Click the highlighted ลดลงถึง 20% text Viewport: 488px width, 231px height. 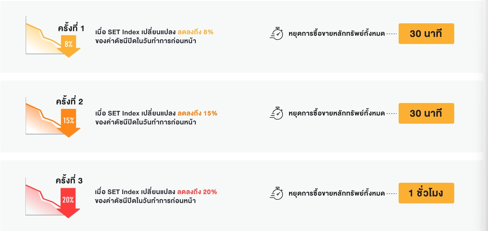pos(197,192)
